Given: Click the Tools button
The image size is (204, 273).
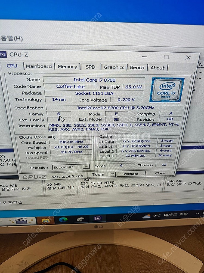Looking at the screenshot, I should point(98,174).
